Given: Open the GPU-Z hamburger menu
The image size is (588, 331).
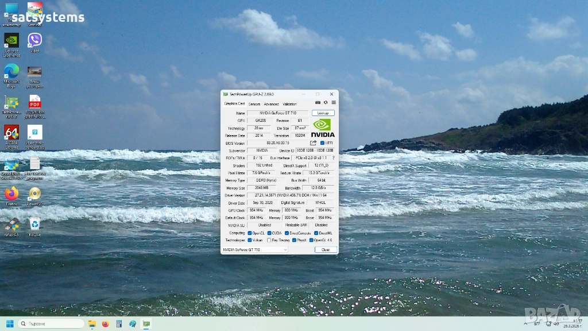Looking at the screenshot, I should [x=333, y=103].
